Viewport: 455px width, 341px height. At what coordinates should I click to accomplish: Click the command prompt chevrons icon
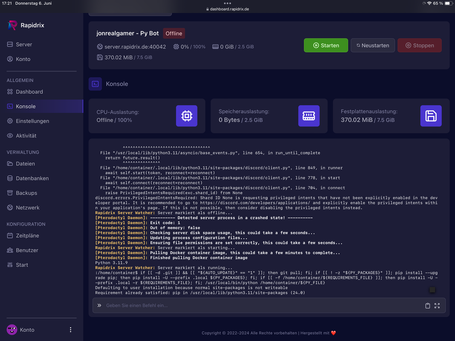99,305
